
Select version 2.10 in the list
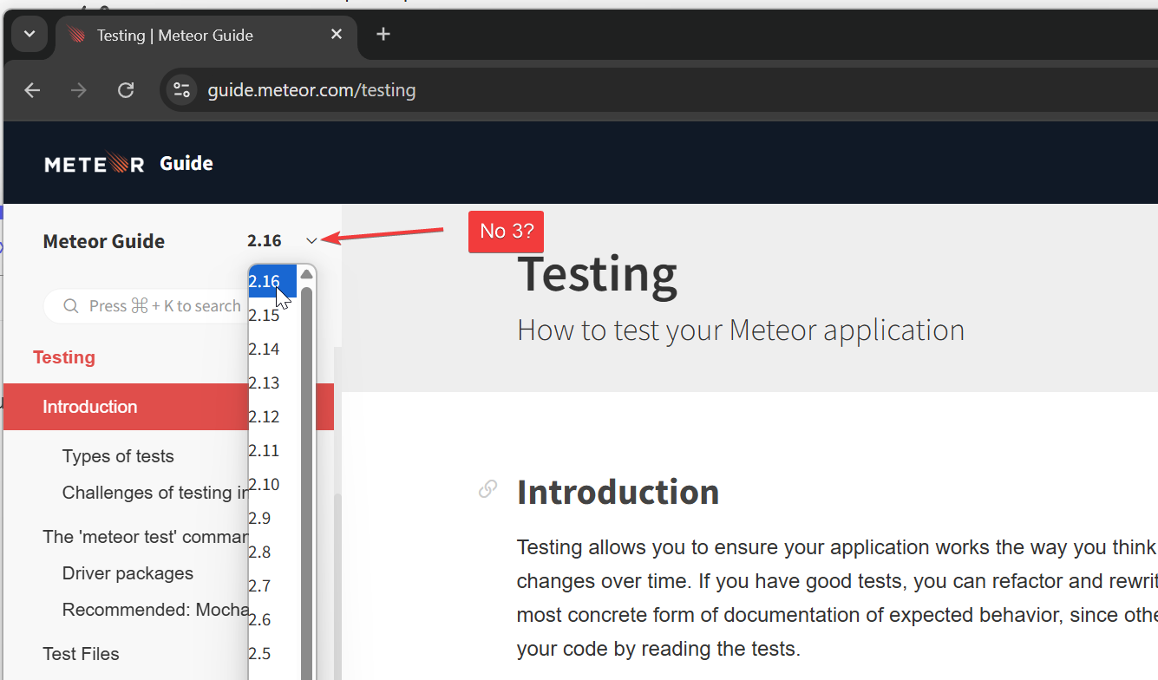click(272, 484)
